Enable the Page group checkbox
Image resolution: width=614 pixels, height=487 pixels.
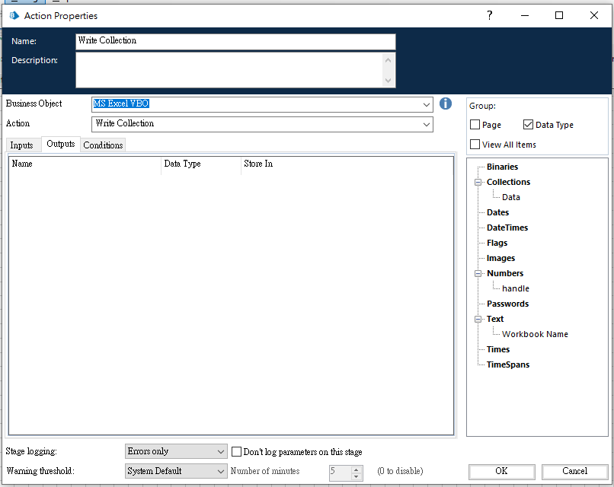475,125
